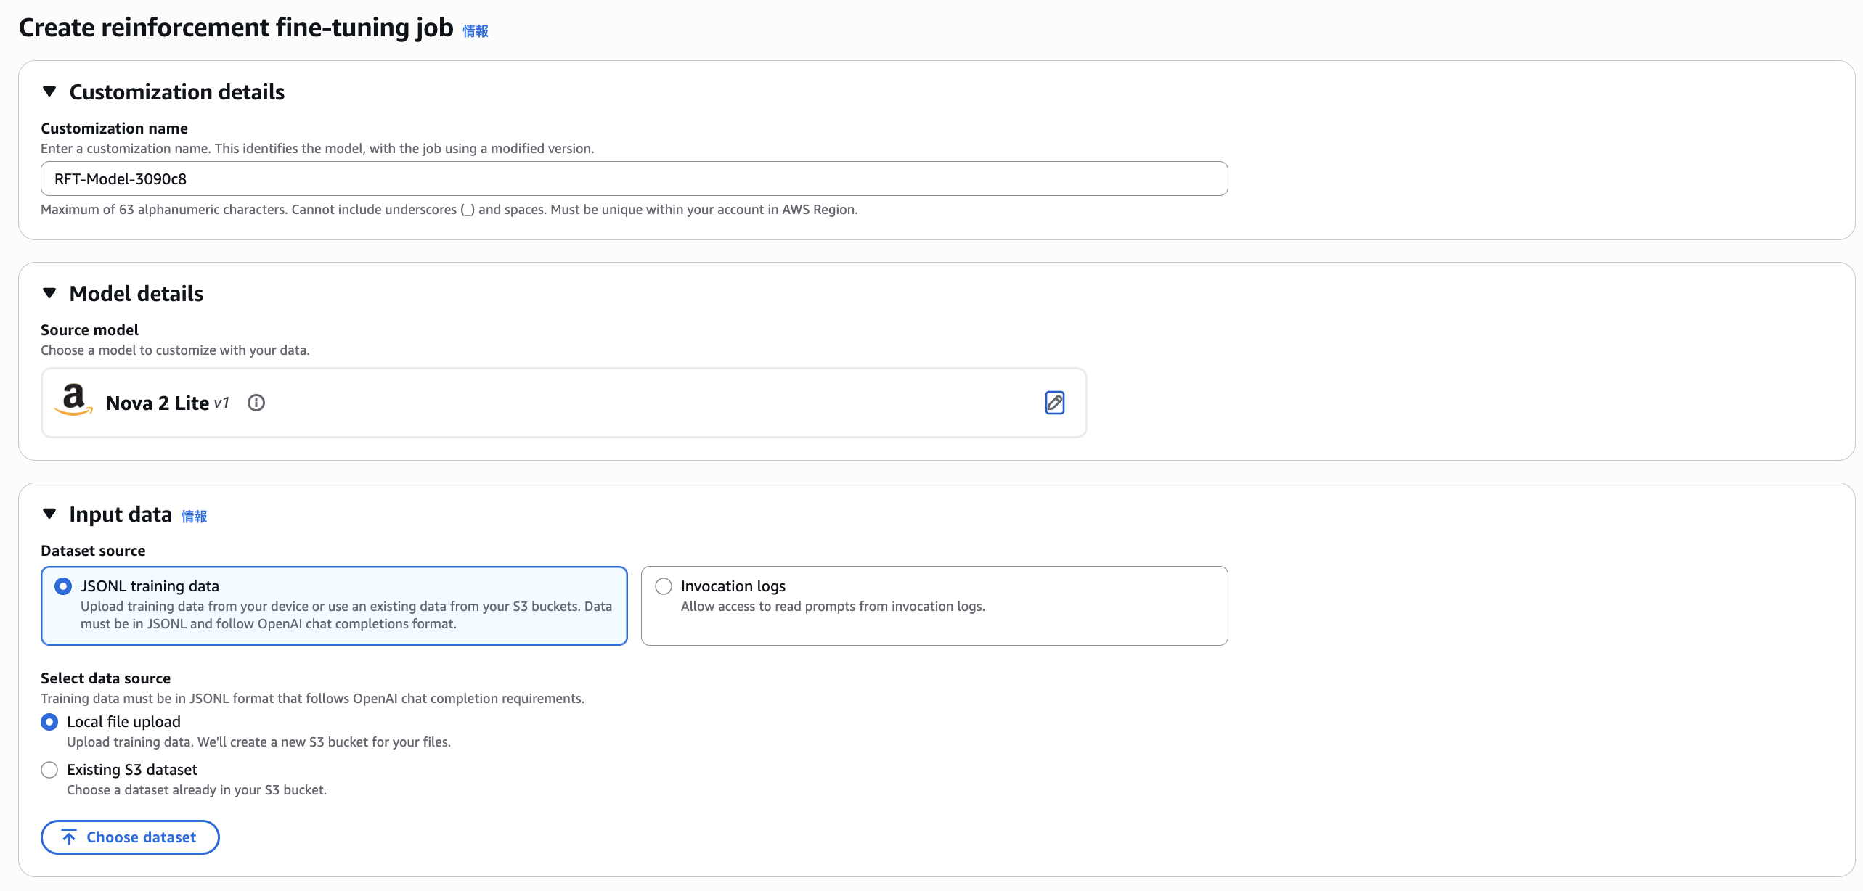The image size is (1863, 891).
Task: Click the upload arrow icon in Choose dataset
Action: tap(69, 837)
